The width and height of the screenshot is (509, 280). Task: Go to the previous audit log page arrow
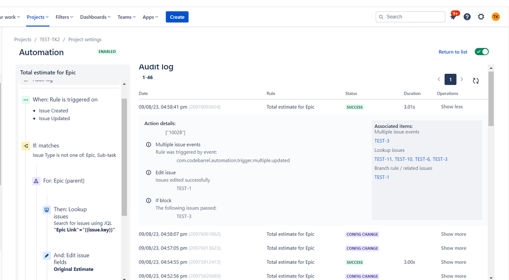point(439,79)
